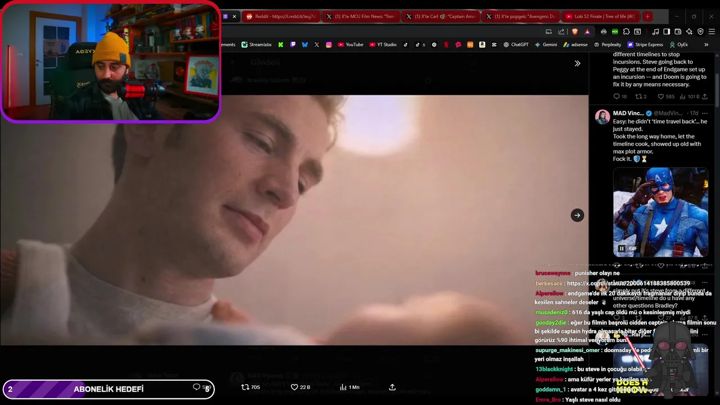Open the X bookmark in bookmarks bar
Screen dimensions: 720x405
coord(317,44)
